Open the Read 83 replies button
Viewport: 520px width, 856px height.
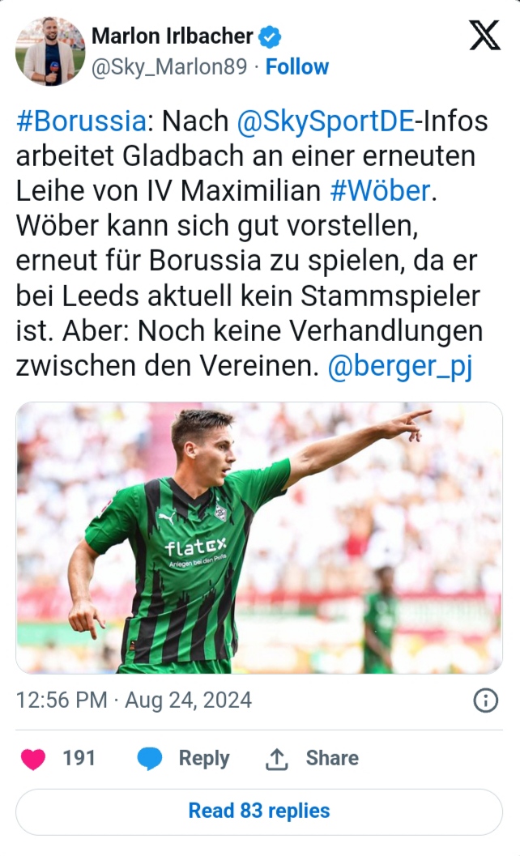coord(259,811)
